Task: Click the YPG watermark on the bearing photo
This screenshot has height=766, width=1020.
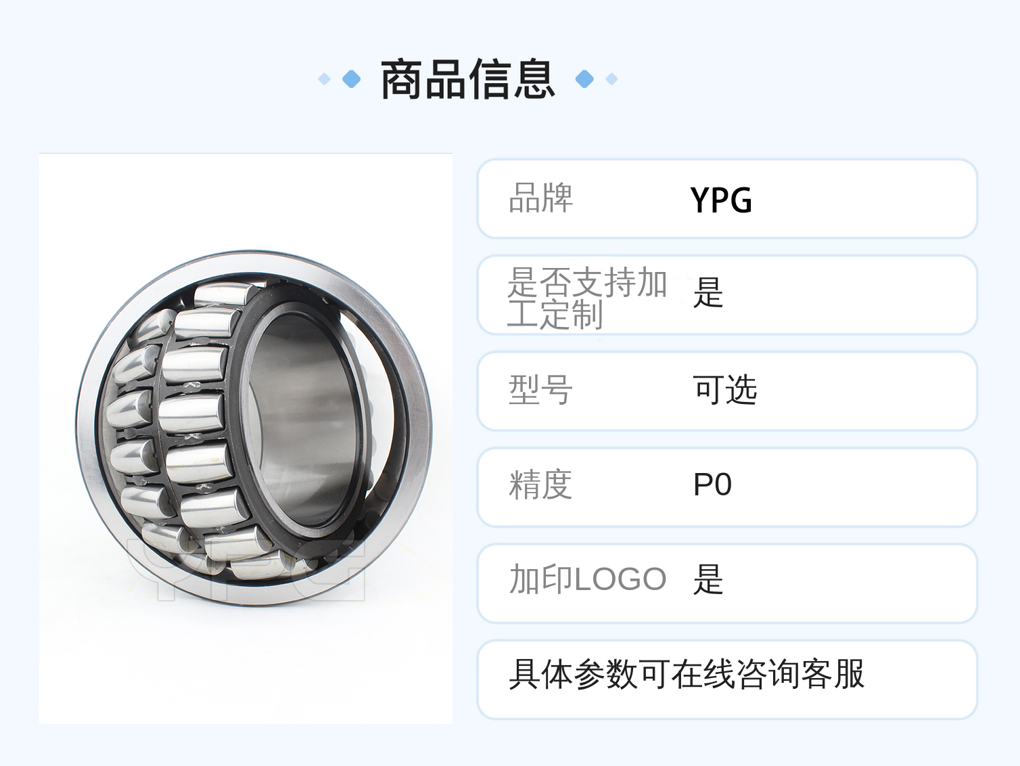Action: [x=247, y=570]
